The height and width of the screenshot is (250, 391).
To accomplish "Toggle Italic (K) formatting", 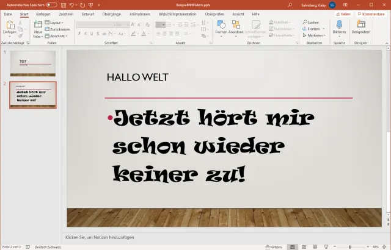I will 86,34.
